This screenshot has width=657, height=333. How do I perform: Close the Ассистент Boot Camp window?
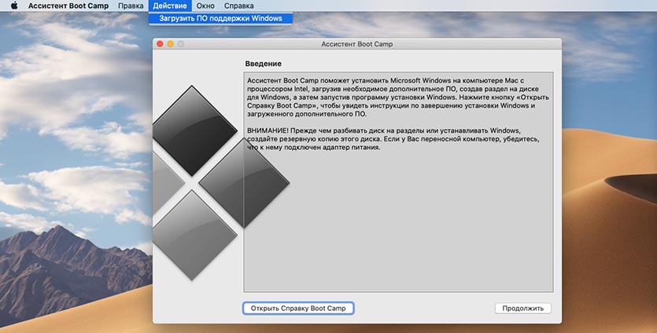coord(160,44)
